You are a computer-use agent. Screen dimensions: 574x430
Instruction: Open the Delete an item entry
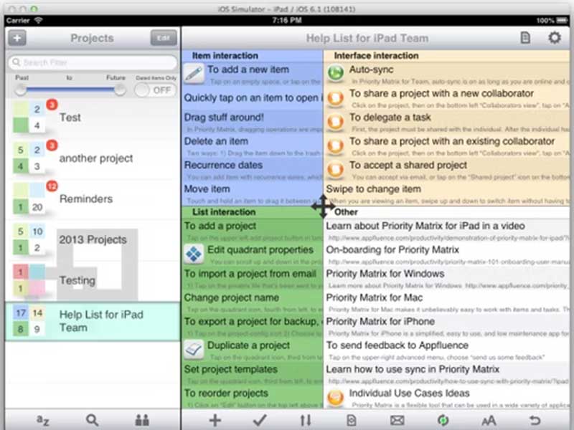[253, 146]
